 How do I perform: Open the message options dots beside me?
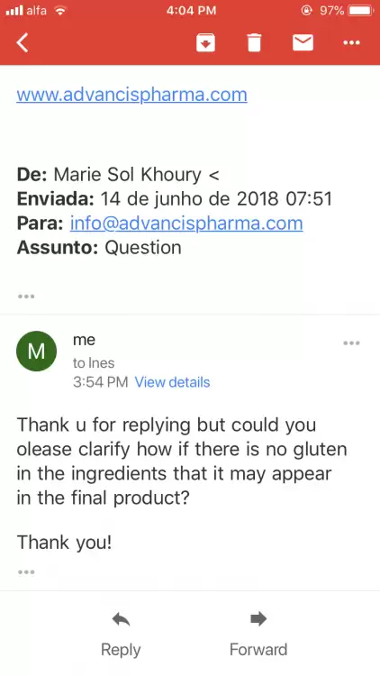pos(351,343)
